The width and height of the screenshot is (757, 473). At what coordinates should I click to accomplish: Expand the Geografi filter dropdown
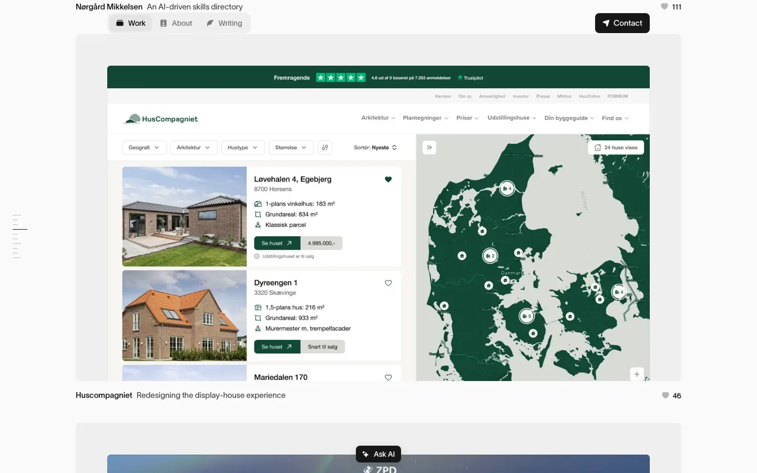point(144,148)
